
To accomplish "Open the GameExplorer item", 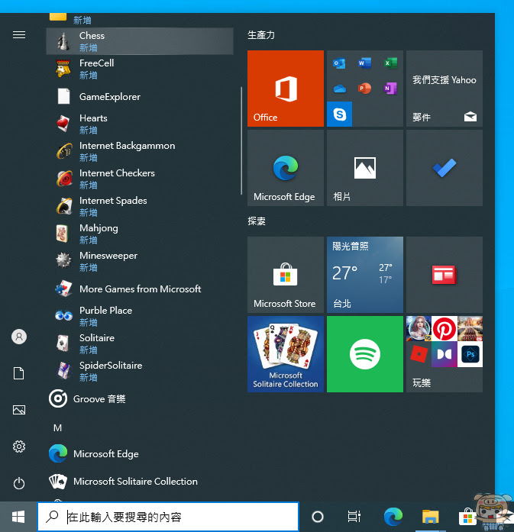I will point(140,97).
